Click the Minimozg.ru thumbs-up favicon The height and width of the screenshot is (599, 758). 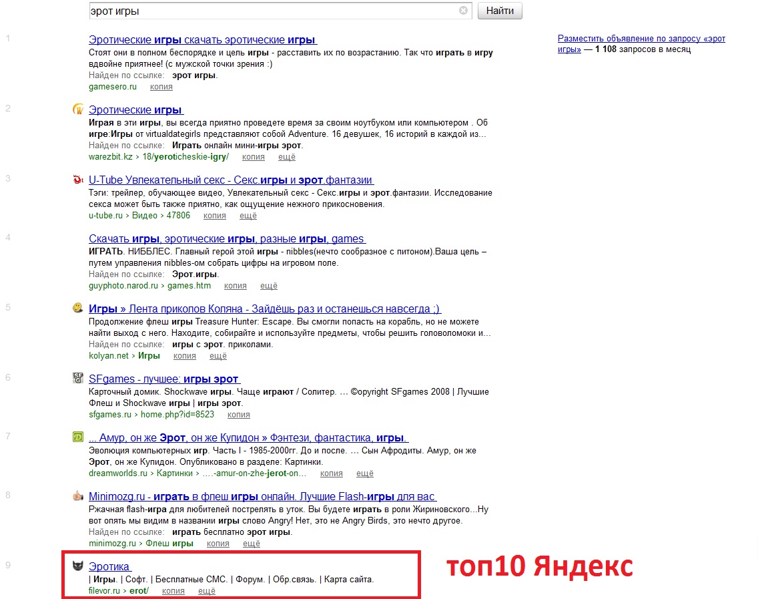tap(78, 495)
